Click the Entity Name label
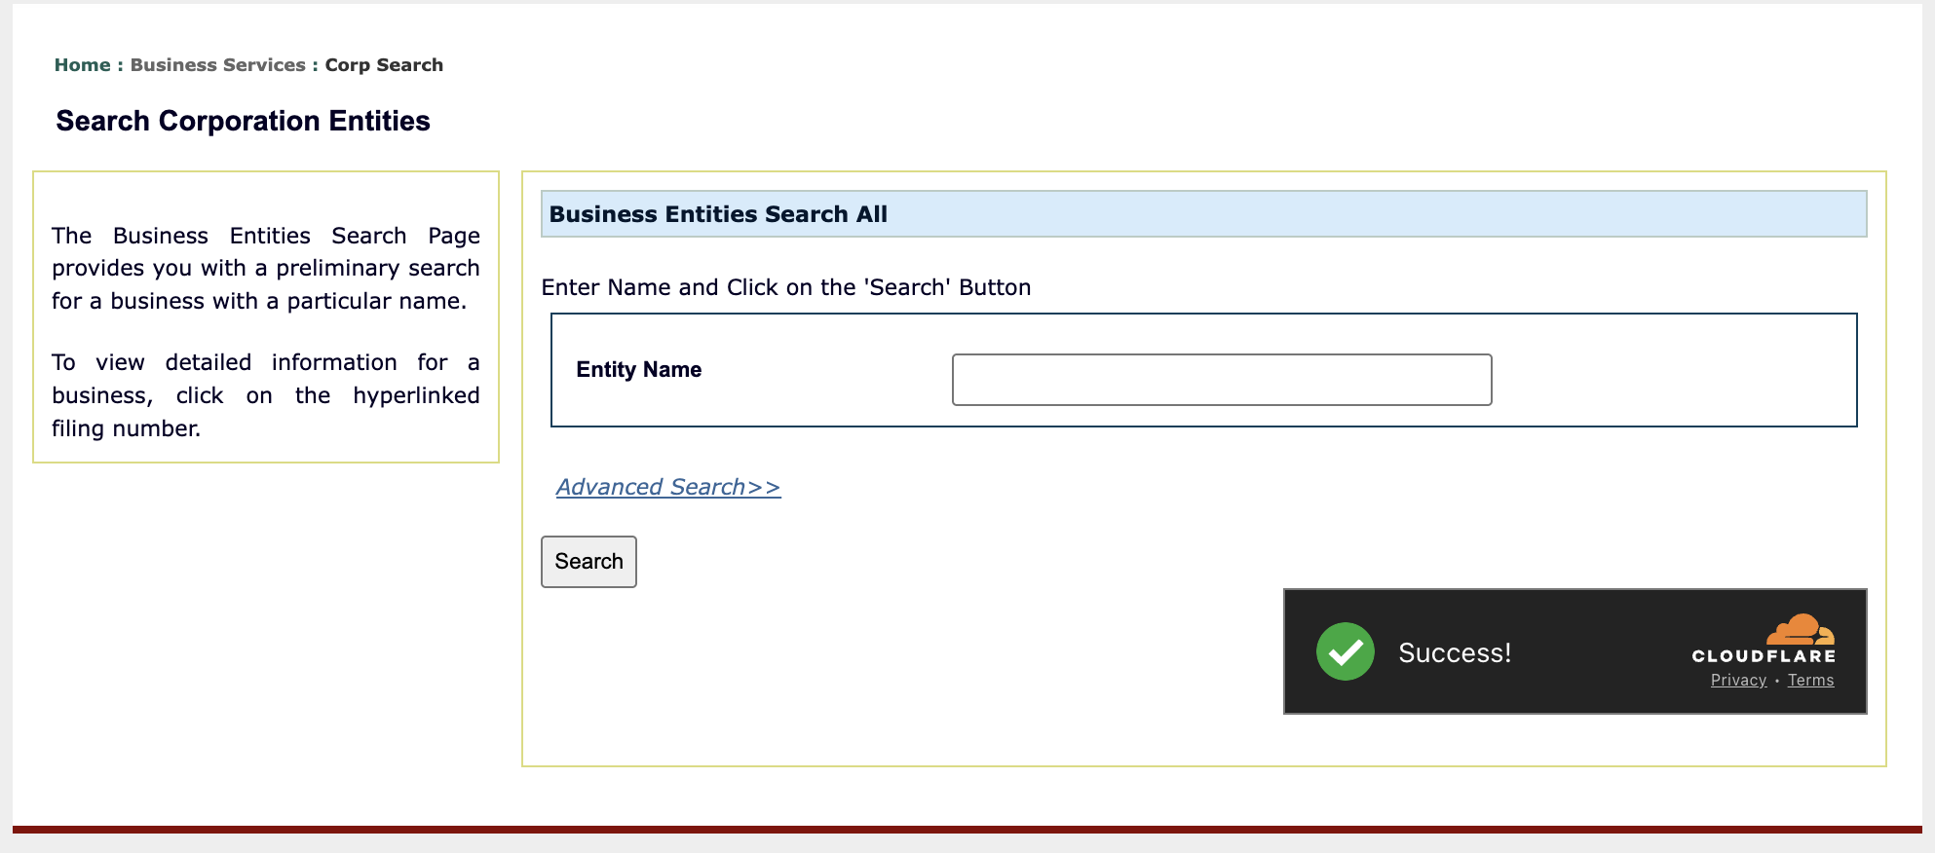 tap(638, 370)
